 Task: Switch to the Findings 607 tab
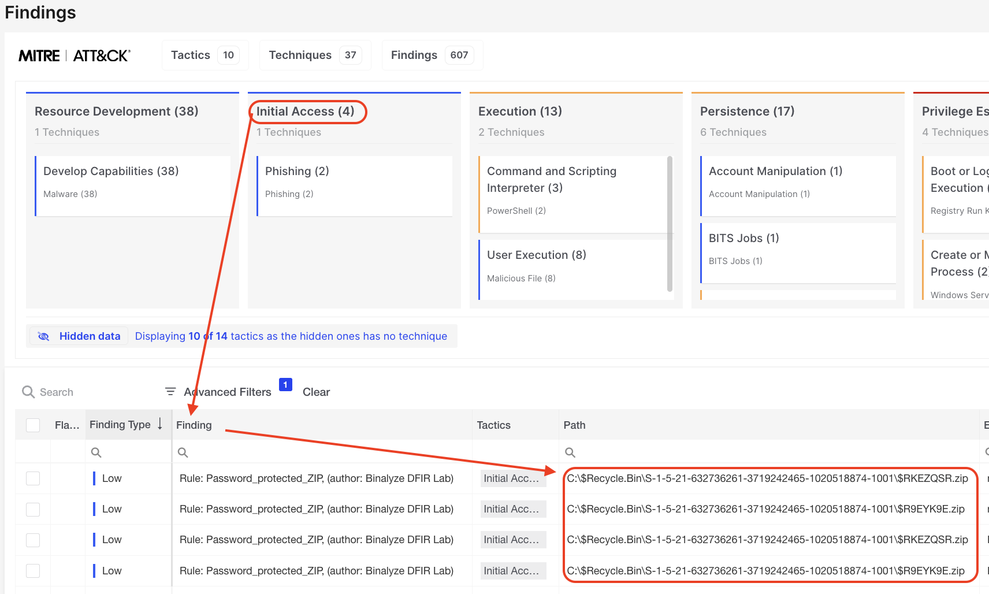(432, 55)
